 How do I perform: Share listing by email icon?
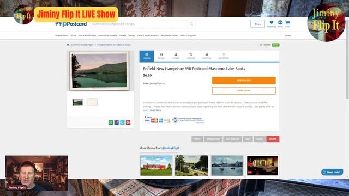click(x=111, y=122)
